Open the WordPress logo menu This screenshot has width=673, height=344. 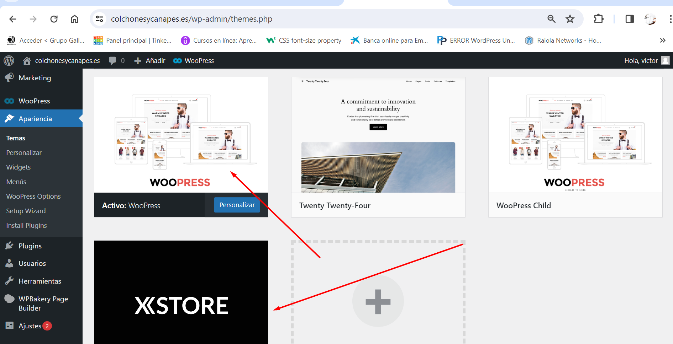[9, 61]
